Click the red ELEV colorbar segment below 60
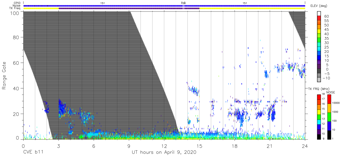 click(x=319, y=18)
